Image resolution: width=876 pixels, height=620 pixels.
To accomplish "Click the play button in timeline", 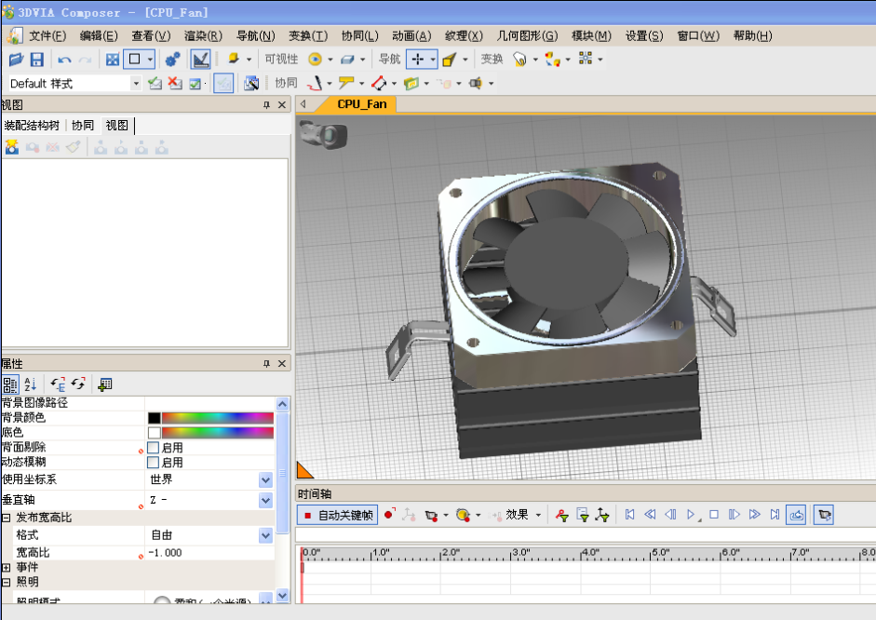I will 692,515.
